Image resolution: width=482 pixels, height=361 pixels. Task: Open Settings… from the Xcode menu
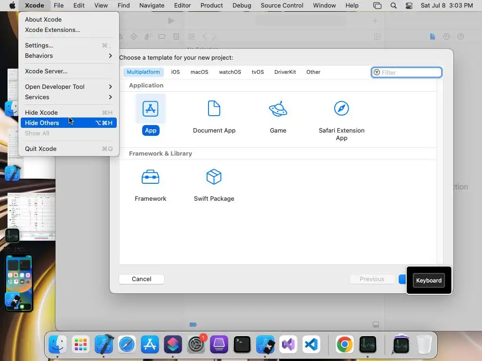pos(69,45)
